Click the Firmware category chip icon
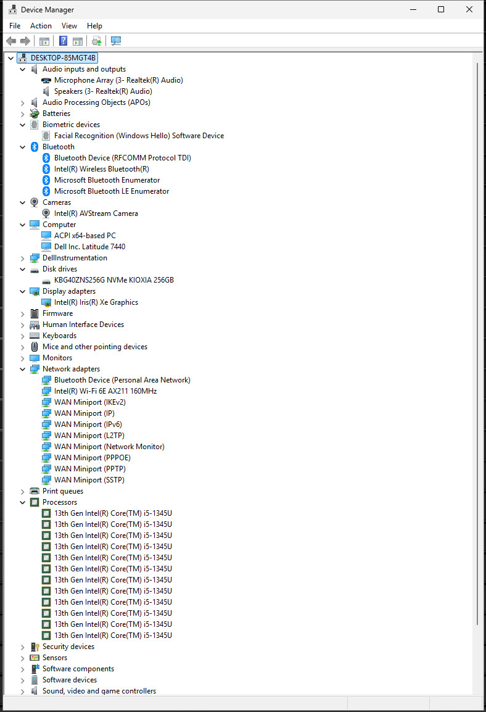 pyautogui.click(x=35, y=313)
